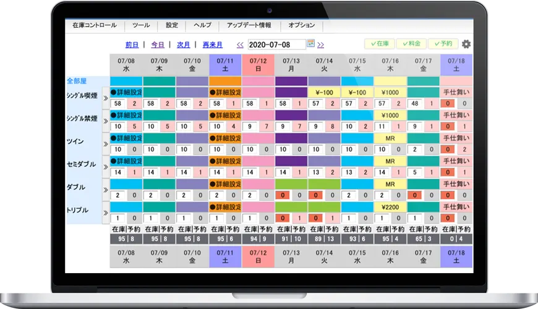Open the アップデート情報 menu
Image resolution: width=538 pixels, height=309 pixels.
point(249,25)
